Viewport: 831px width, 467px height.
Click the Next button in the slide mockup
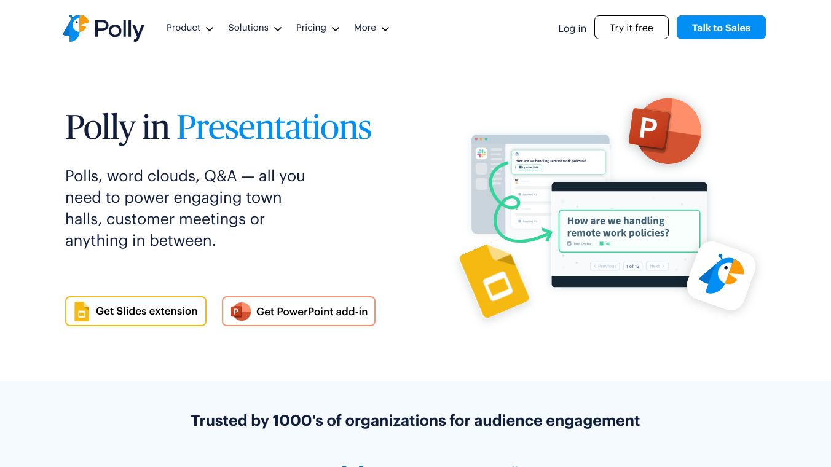pyautogui.click(x=656, y=266)
